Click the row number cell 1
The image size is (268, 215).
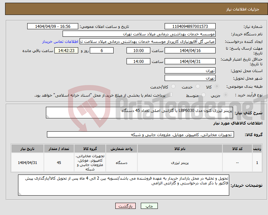click(257, 163)
